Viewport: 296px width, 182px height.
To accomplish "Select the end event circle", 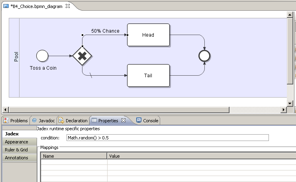I will pos(204,56).
